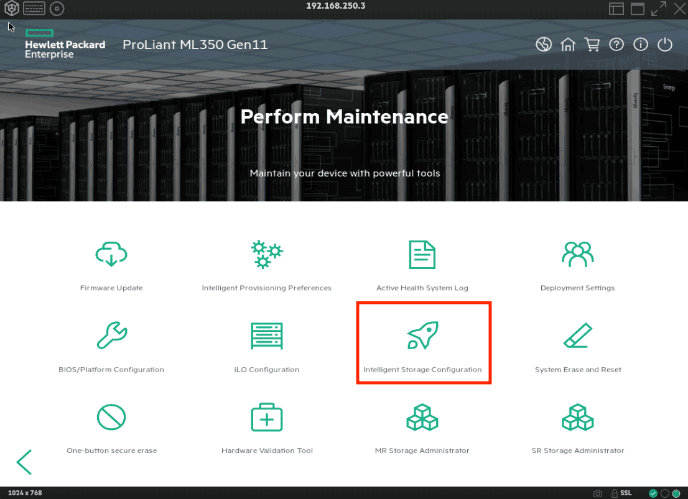Open SR Storage Administrator
This screenshot has width=688, height=499.
(577, 418)
